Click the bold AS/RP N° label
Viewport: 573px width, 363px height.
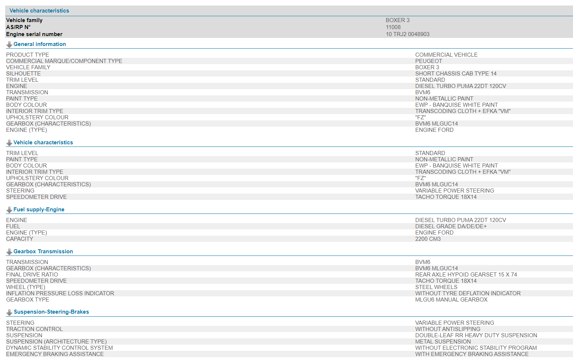coord(18,27)
